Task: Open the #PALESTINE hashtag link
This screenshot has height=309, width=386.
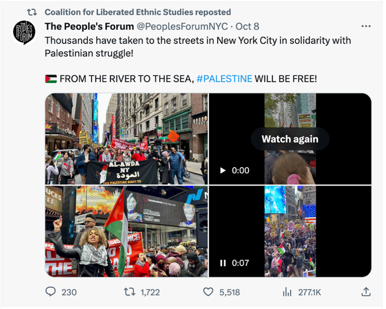Action: pos(224,79)
